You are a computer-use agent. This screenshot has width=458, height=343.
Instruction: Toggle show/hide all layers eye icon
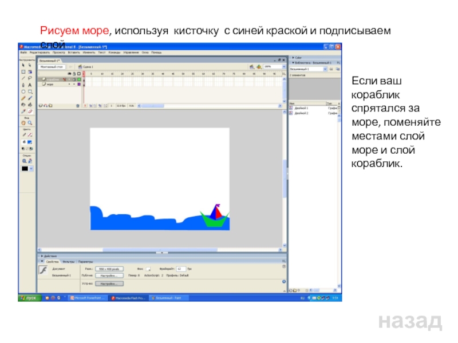tap(69, 74)
